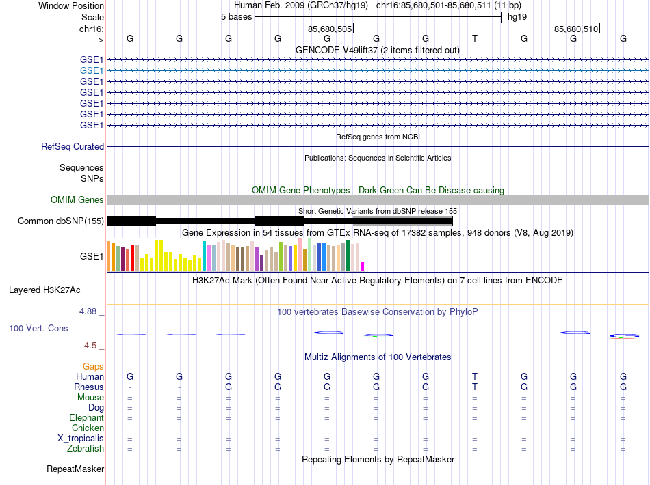Click the OMIM Gene Phenotypes track title
Screen dimensions: 650x485
(378, 191)
